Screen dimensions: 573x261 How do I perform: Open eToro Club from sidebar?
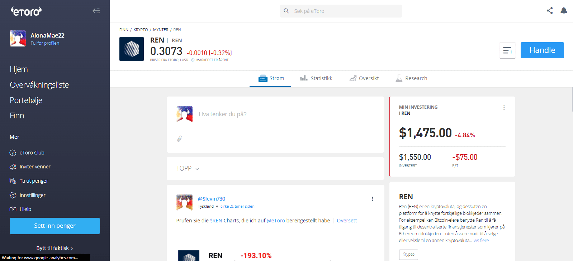[x=32, y=153]
